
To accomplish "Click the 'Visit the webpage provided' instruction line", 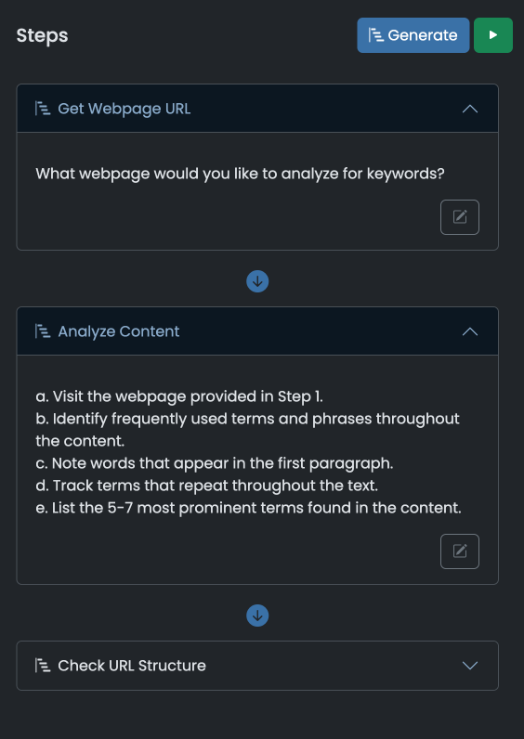I will tap(179, 396).
